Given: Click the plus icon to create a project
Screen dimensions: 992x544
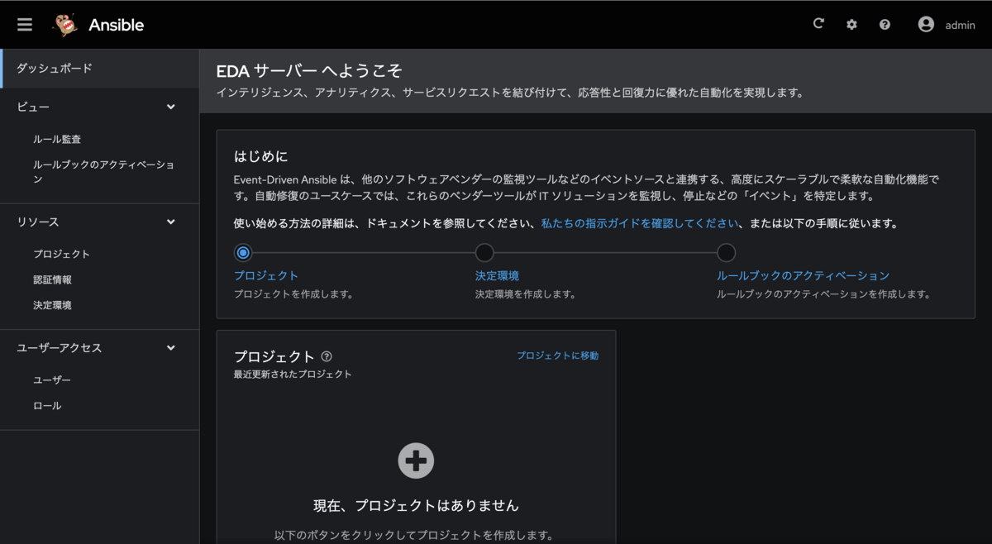Looking at the screenshot, I should [416, 460].
